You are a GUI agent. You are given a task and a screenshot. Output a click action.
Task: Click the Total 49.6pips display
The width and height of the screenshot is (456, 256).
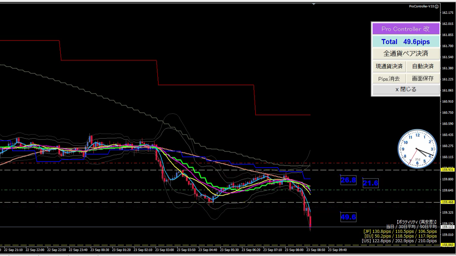point(406,42)
